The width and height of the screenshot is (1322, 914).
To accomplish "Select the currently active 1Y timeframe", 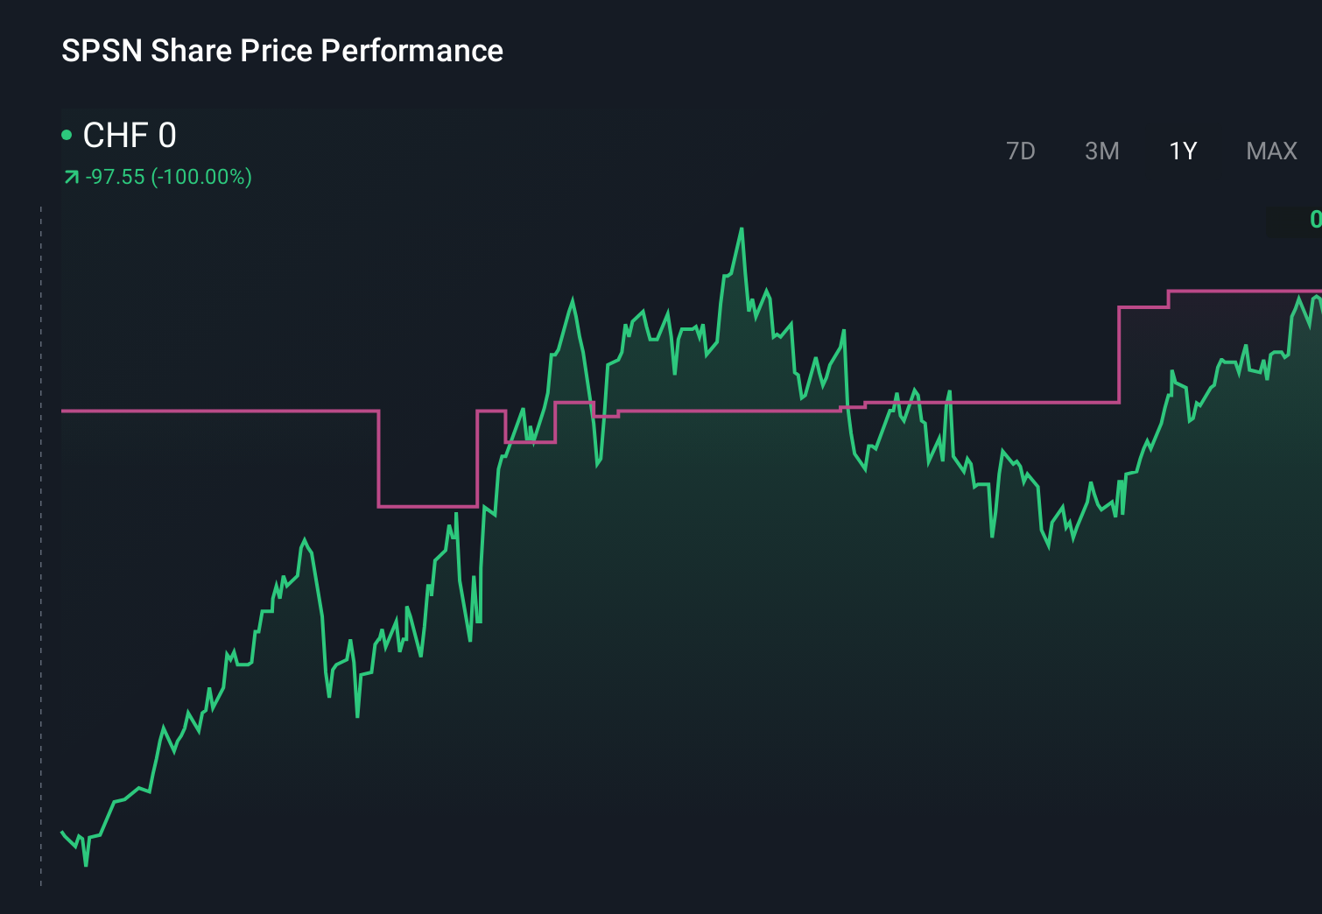I will click(x=1182, y=151).
